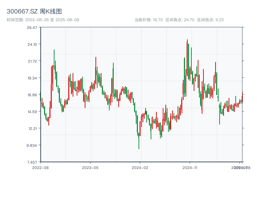This screenshot has height=202, width=269.
Task: Click the last red candle at chart's right edge
Action: pos(242,97)
